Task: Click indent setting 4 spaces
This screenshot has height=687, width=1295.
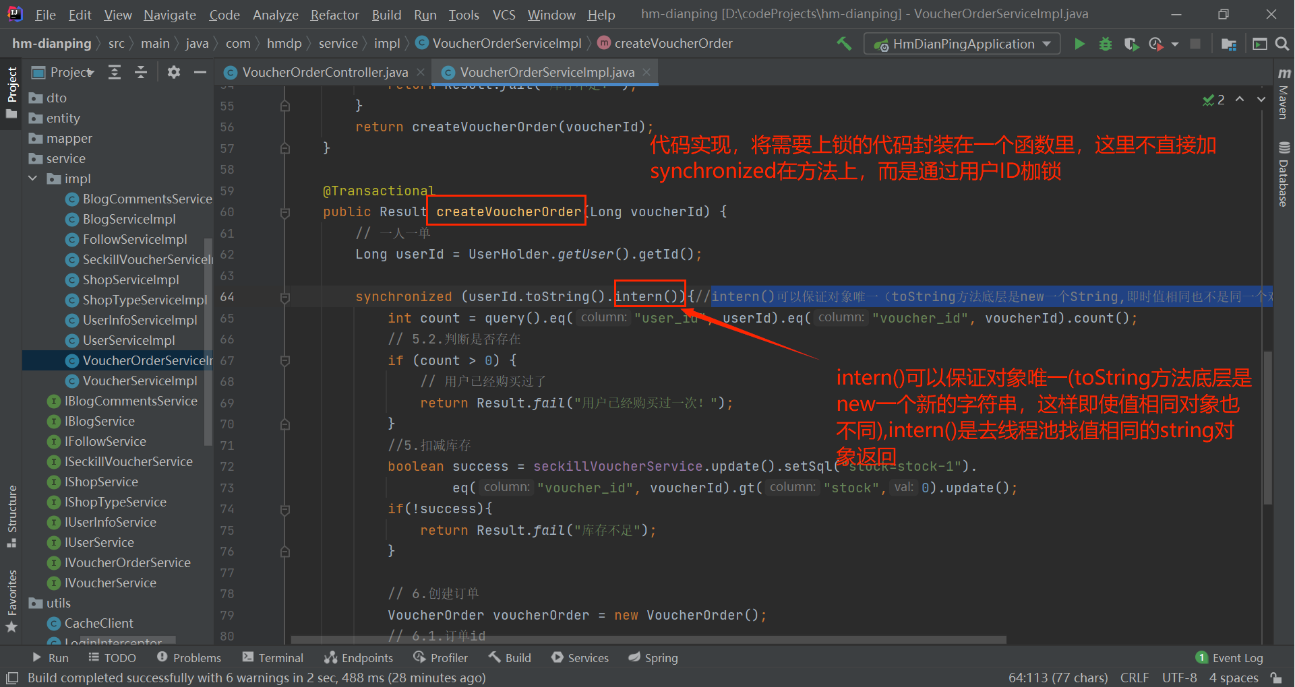Action: point(1234,678)
